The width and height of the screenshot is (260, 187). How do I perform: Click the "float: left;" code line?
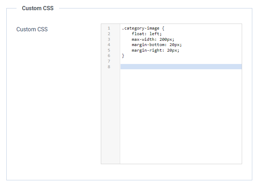coord(147,34)
